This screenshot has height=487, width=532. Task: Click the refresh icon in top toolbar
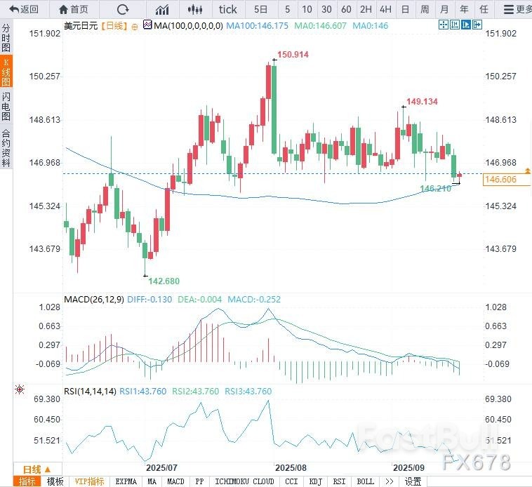[123, 9]
